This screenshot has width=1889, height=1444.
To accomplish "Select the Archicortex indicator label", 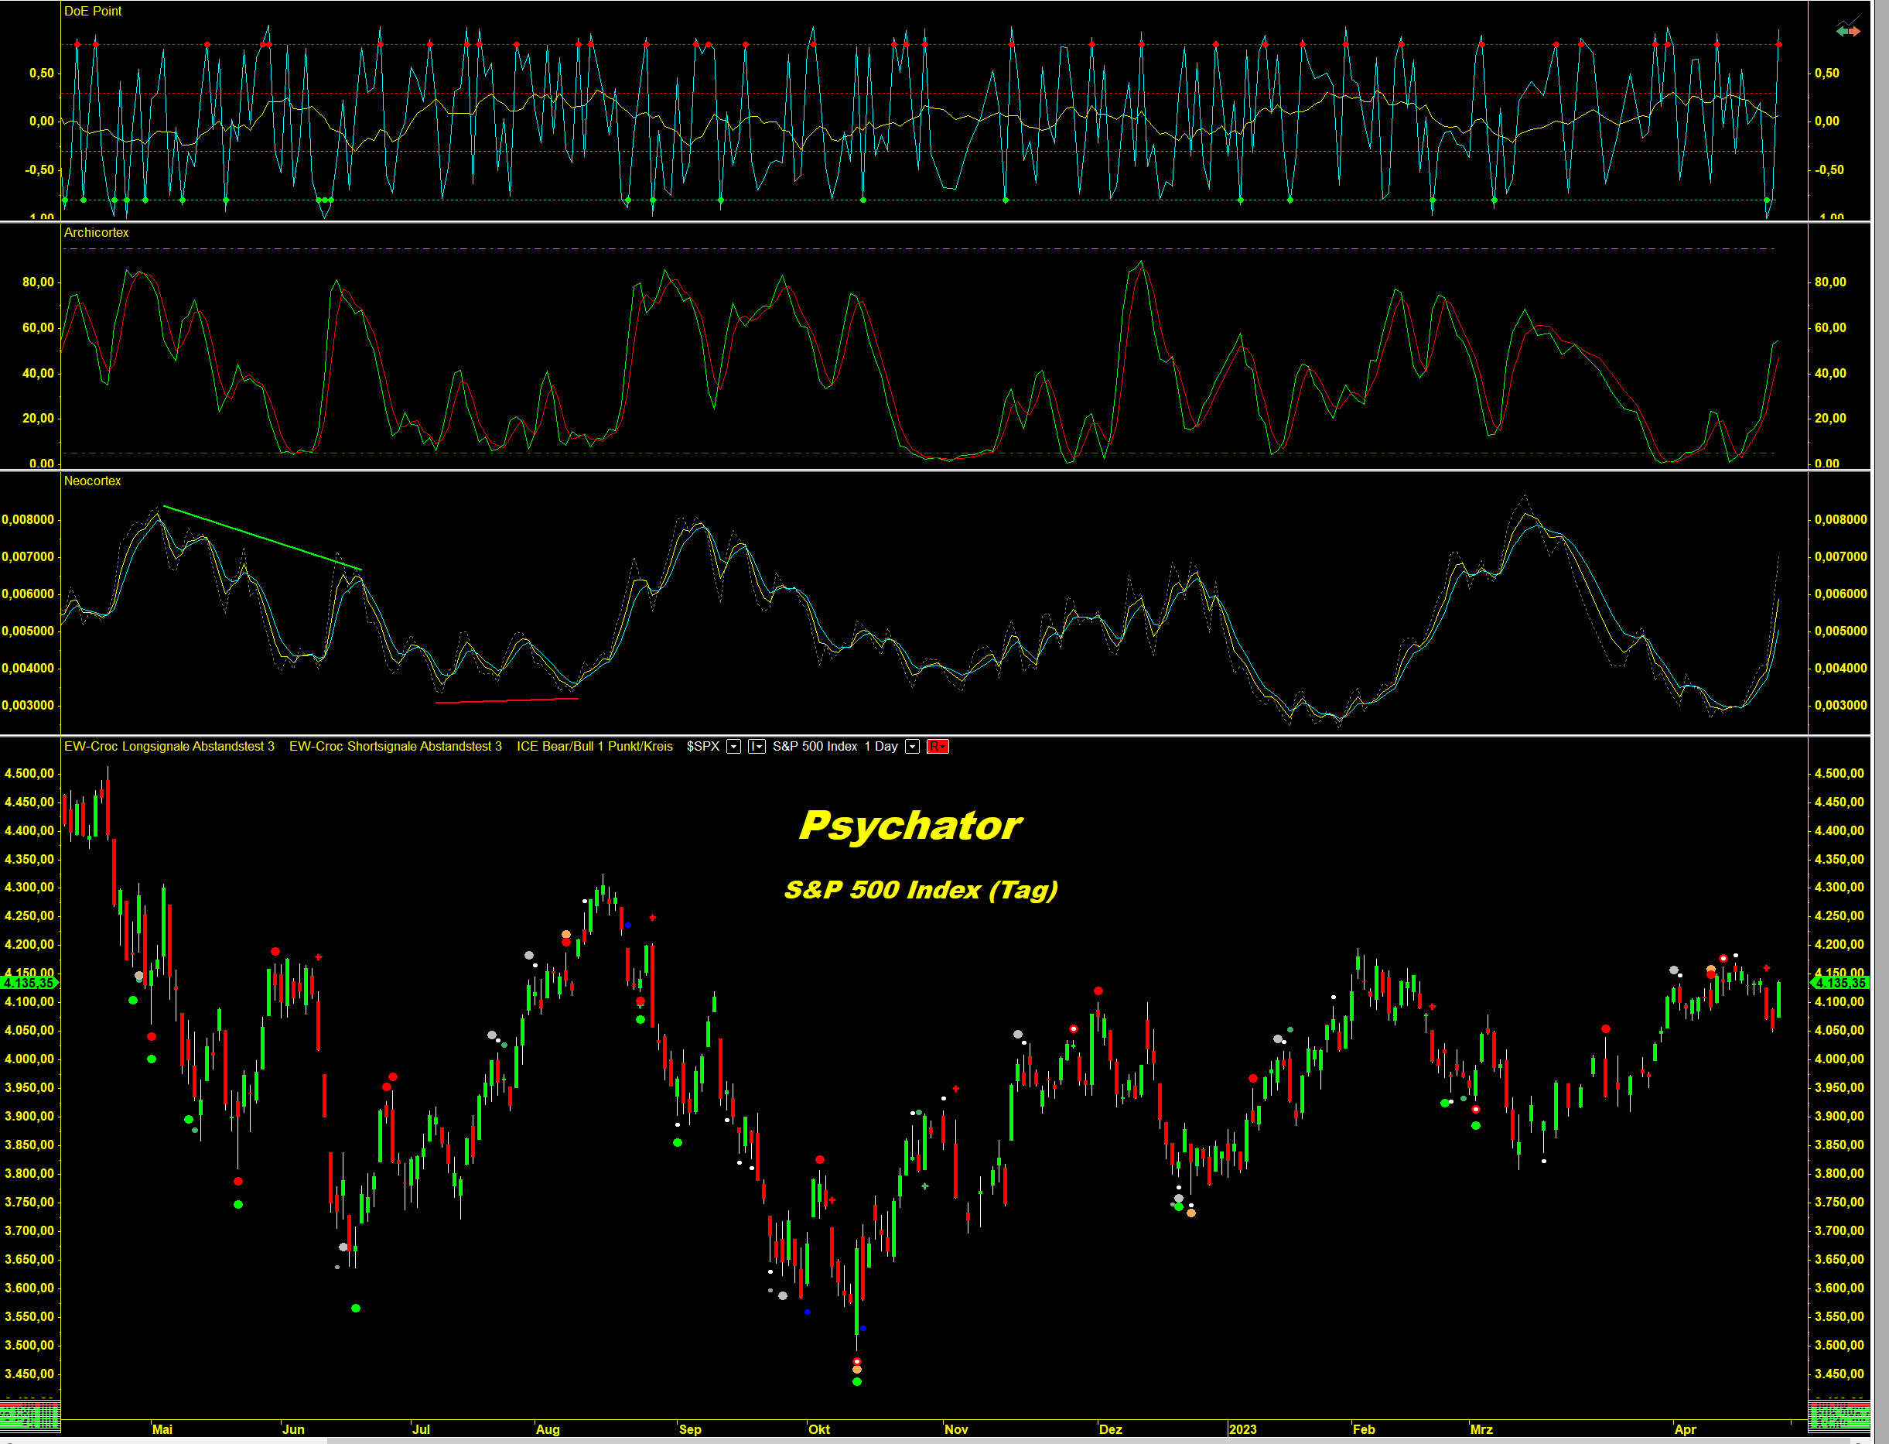I will coord(96,232).
